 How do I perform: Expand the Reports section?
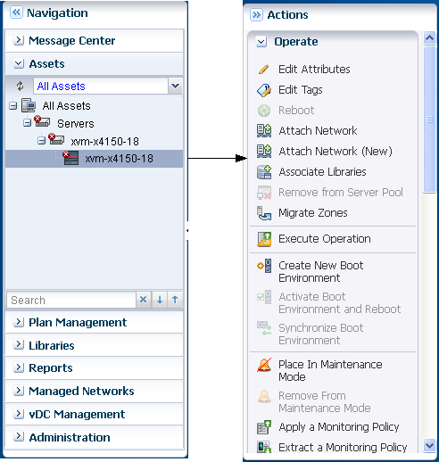click(x=19, y=367)
